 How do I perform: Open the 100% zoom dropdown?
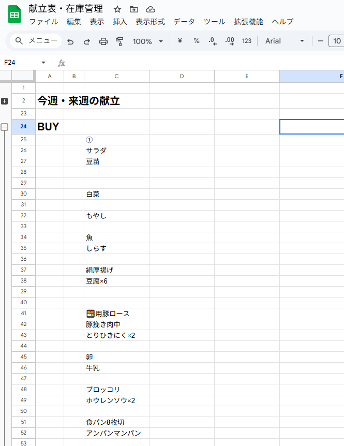click(148, 41)
